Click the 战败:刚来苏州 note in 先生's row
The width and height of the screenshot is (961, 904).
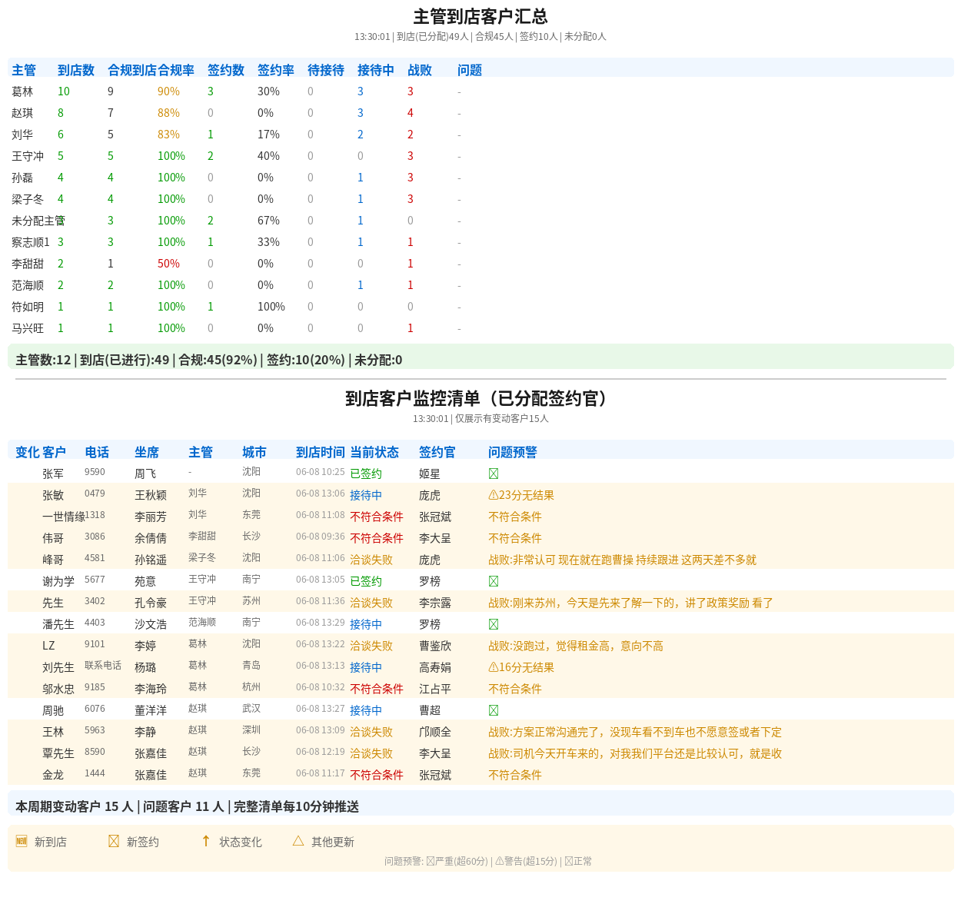(x=630, y=603)
